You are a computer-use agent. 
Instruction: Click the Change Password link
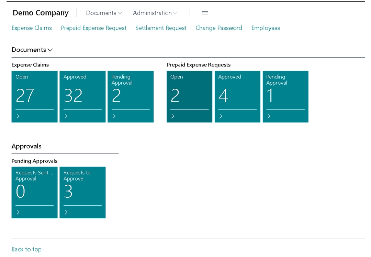click(x=219, y=28)
